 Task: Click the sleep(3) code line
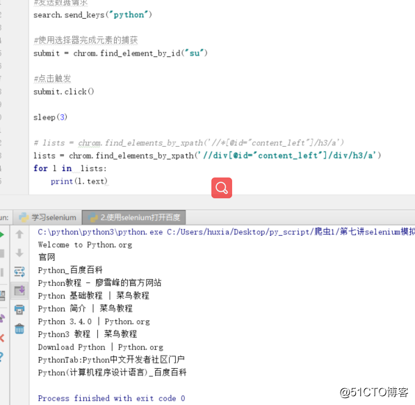click(50, 117)
